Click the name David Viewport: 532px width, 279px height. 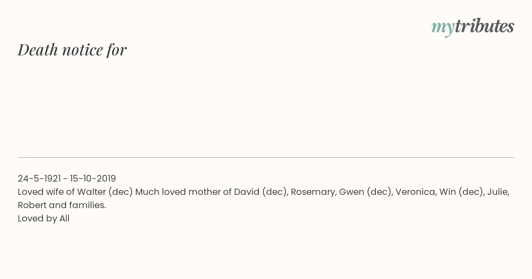point(246,192)
